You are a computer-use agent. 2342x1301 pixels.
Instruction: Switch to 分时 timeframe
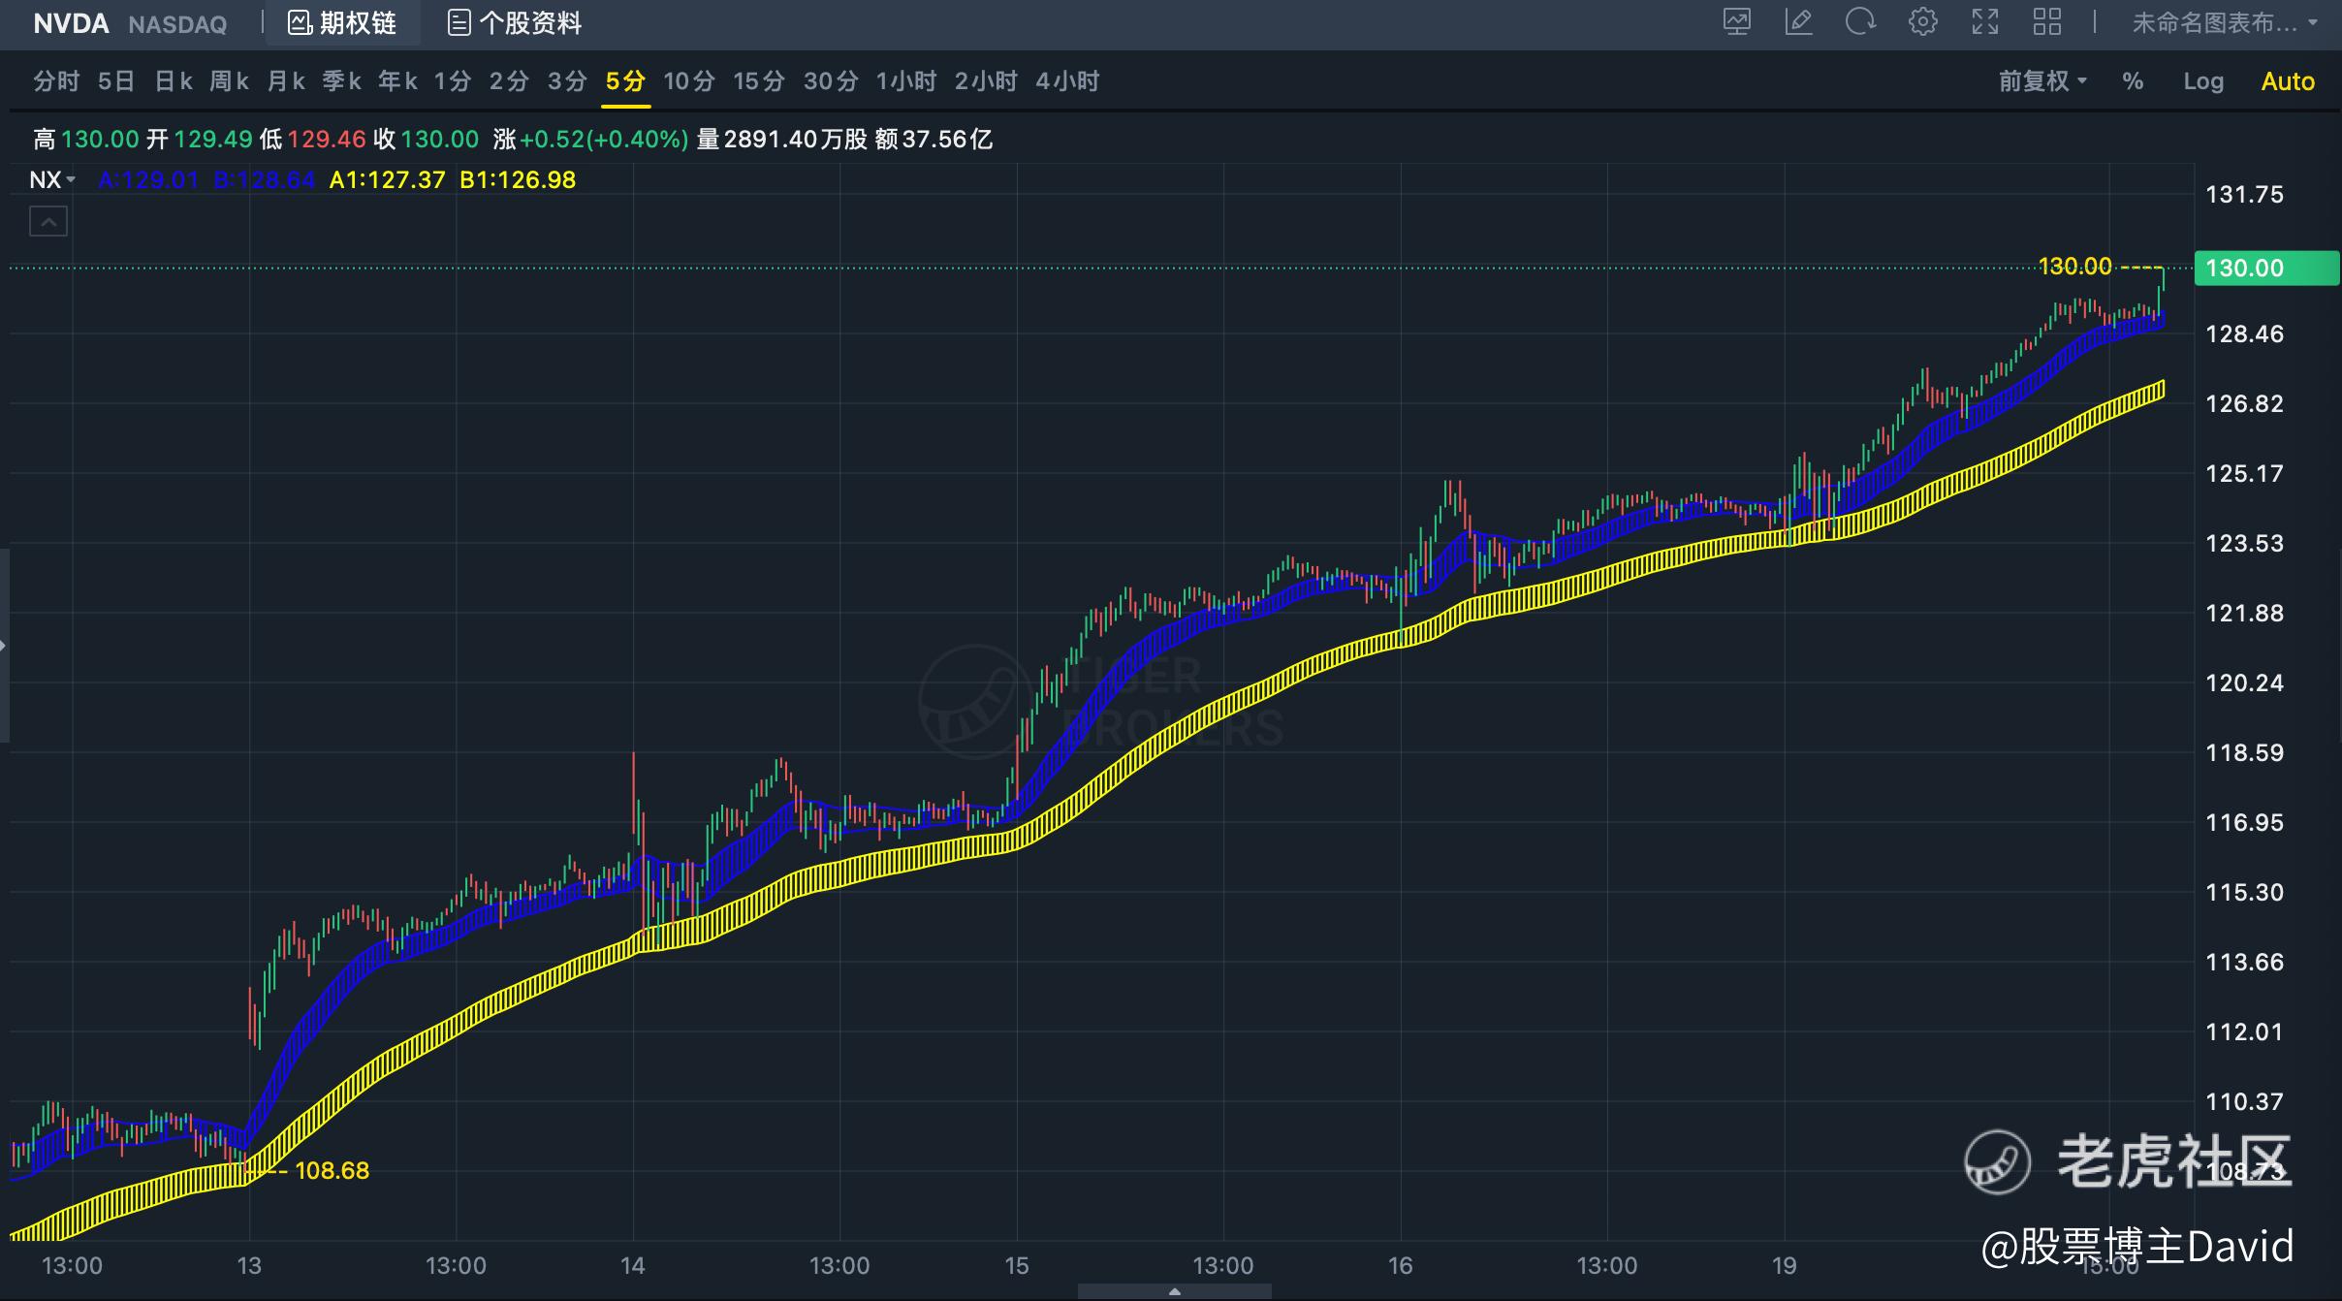coord(56,81)
